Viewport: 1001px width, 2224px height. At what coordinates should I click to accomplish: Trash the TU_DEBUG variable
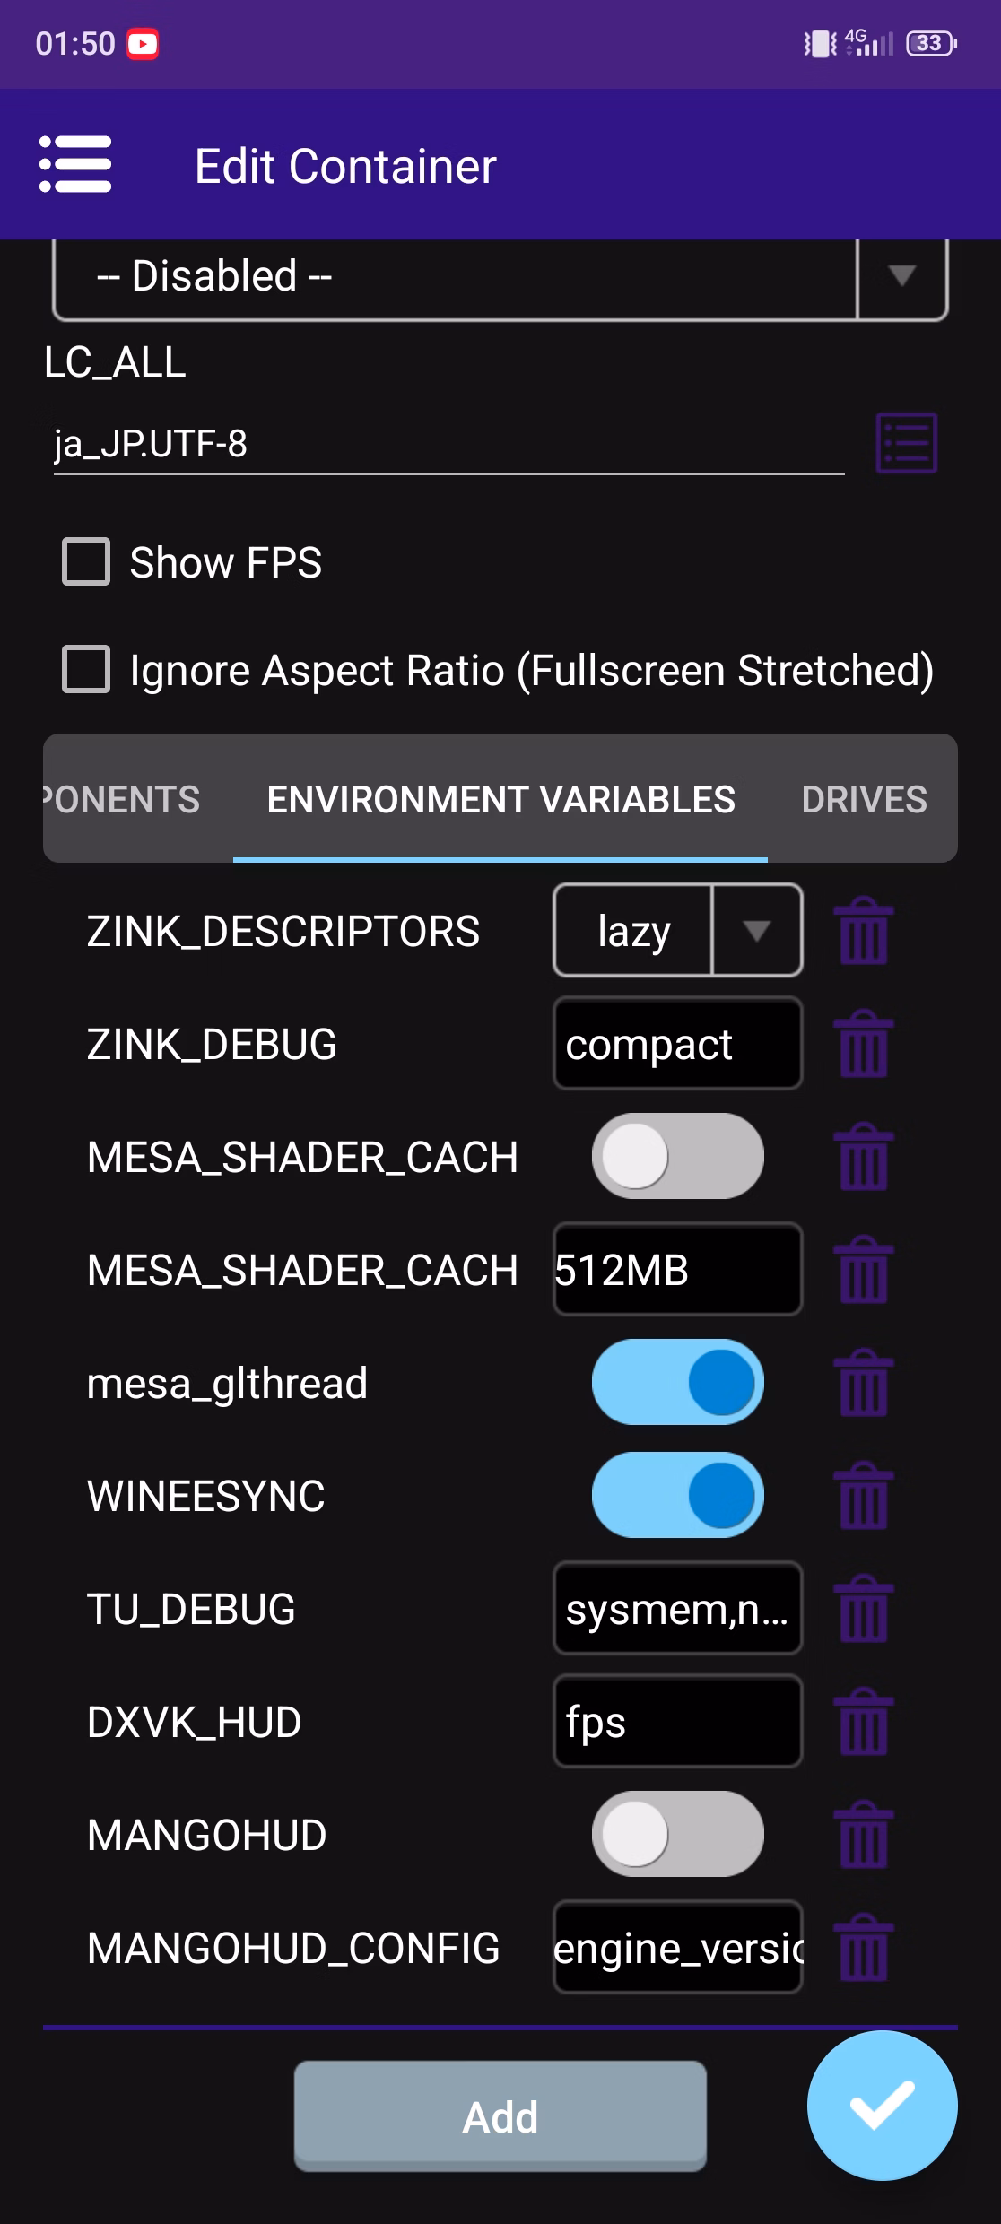[863, 1609]
